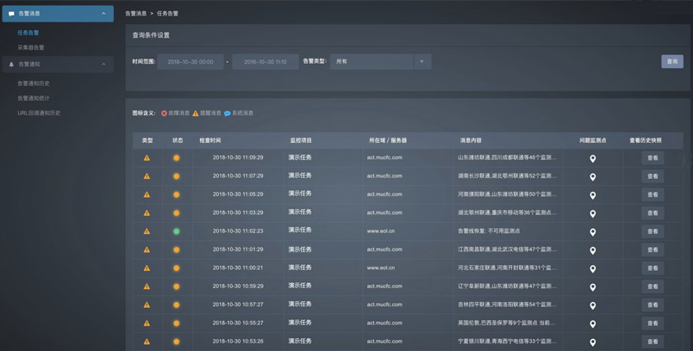The width and height of the screenshot is (693, 351).
Task: Select URL回调通知历史 in the sidebar
Action: click(x=39, y=113)
